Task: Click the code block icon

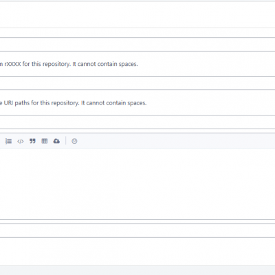Action: [21, 141]
